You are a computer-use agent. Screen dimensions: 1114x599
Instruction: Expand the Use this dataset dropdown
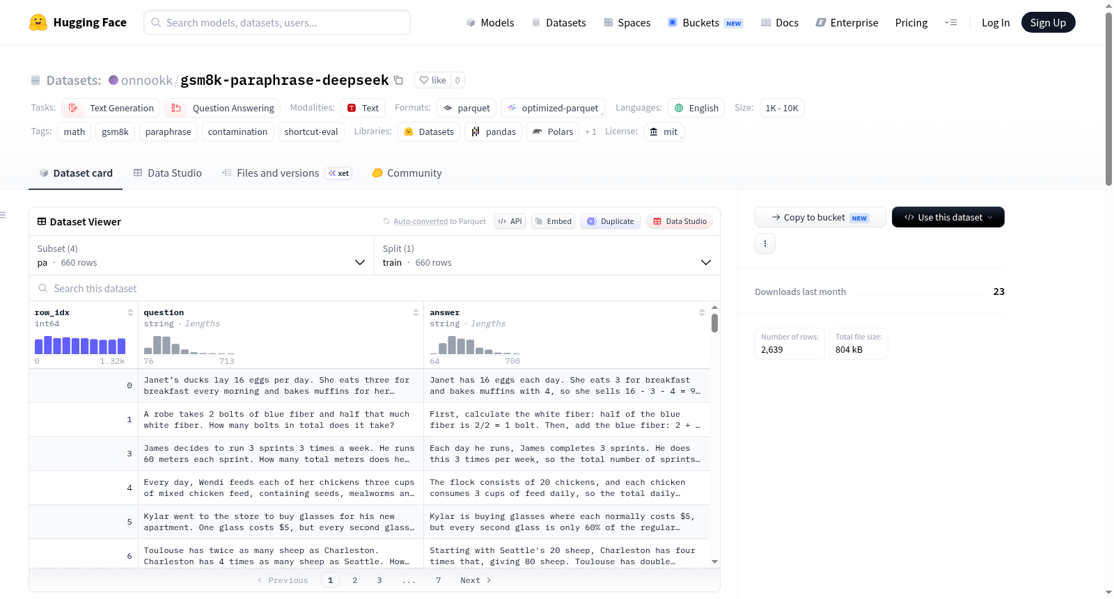tap(948, 217)
